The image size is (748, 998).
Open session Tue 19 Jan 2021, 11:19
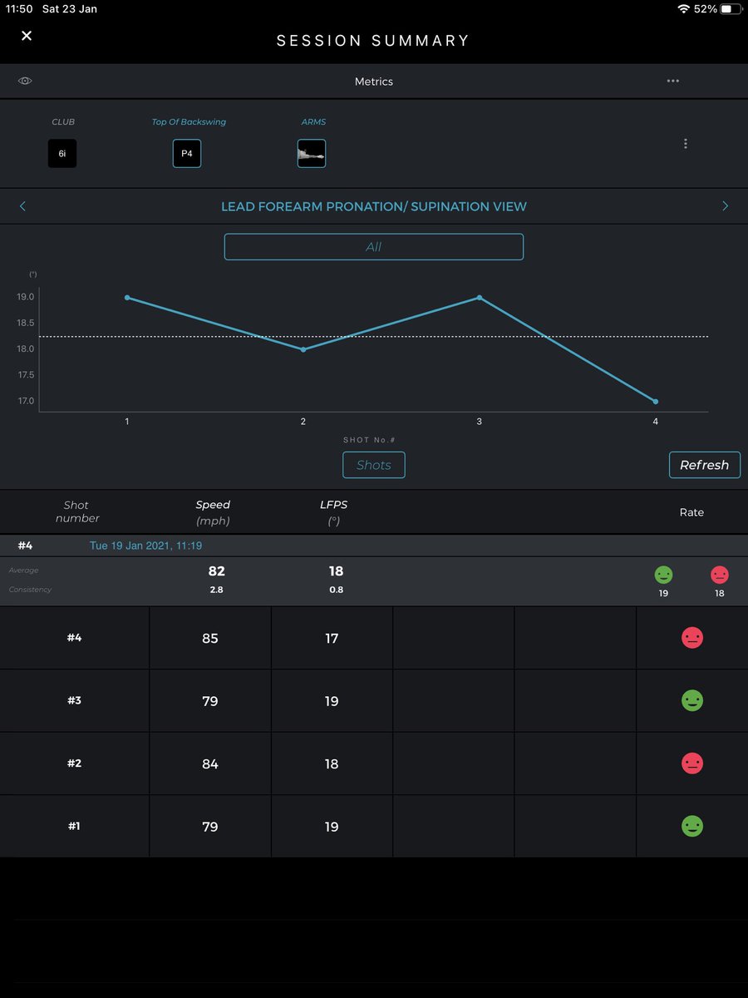(145, 546)
